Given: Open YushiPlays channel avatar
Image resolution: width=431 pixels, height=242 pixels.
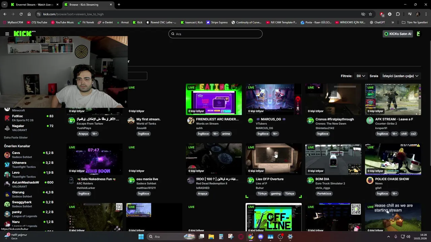Looking at the screenshot, I should click(x=71, y=121).
